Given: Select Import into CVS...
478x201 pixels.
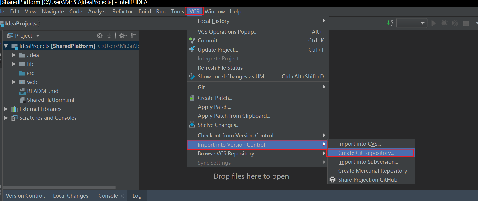Looking at the screenshot, I should click(371, 144).
